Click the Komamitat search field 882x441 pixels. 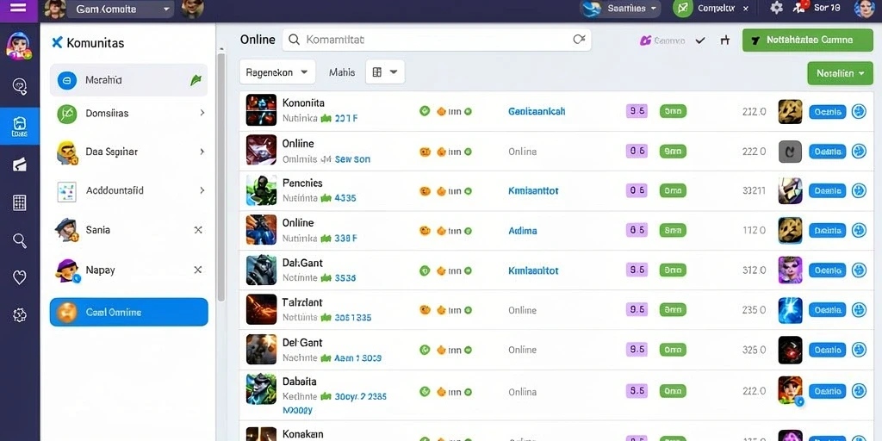pyautogui.click(x=437, y=40)
